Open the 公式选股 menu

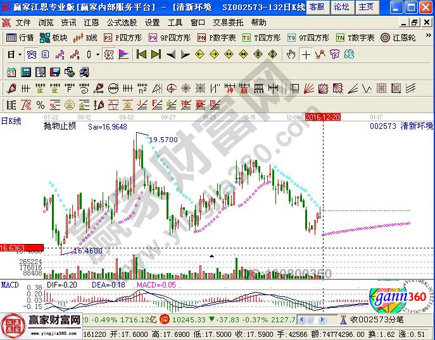point(122,22)
